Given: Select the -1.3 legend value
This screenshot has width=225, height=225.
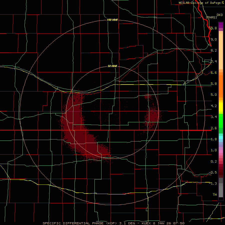Looking at the screenshot, I should click(213, 183).
